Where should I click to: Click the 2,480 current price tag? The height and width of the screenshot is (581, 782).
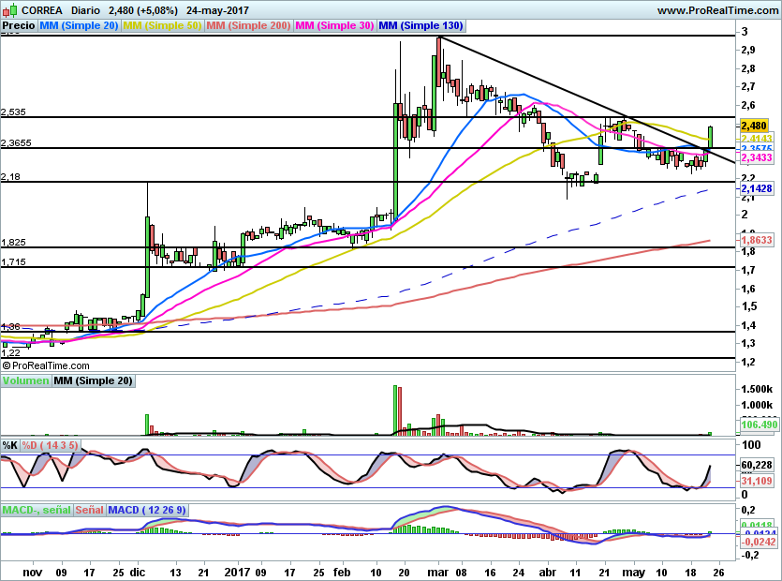click(754, 126)
